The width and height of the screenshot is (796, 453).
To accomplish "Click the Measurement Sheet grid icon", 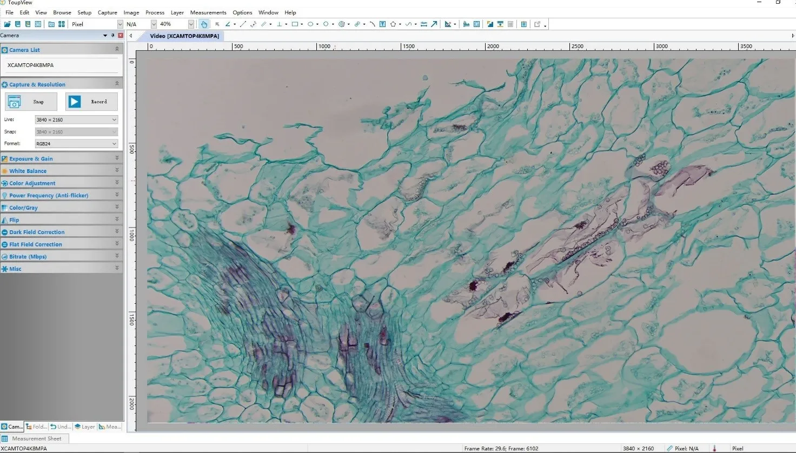I will coord(5,439).
